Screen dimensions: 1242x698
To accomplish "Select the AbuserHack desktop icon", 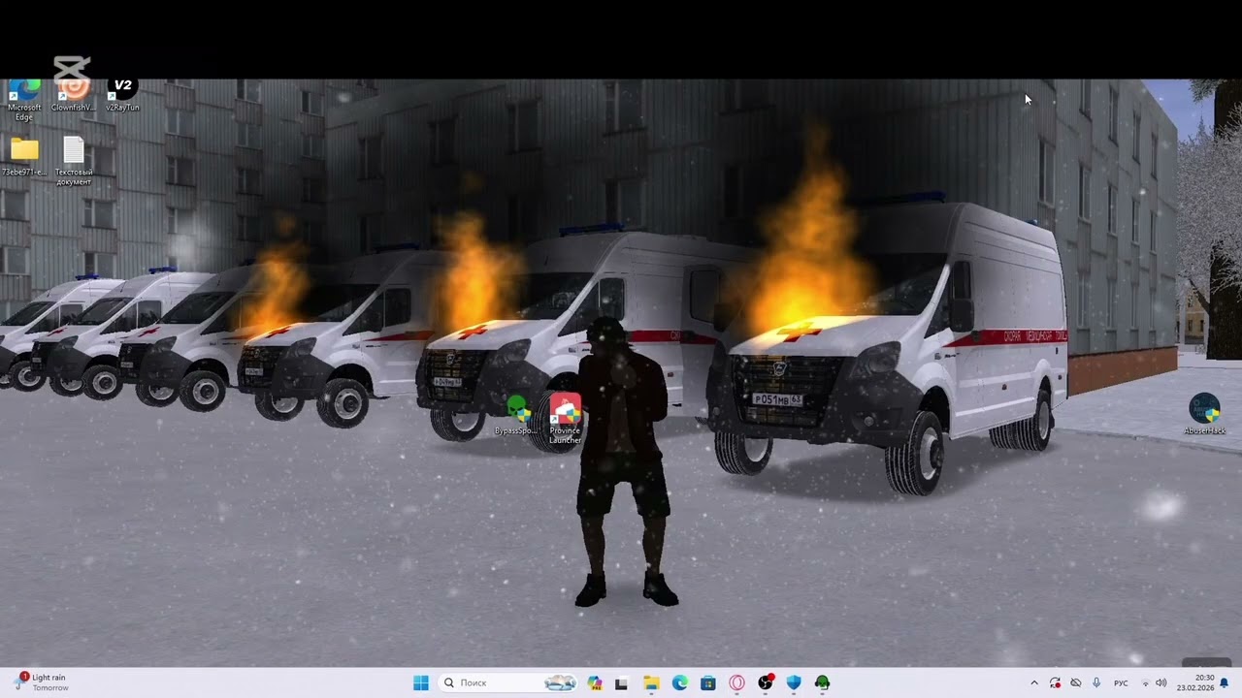I will pos(1204,415).
